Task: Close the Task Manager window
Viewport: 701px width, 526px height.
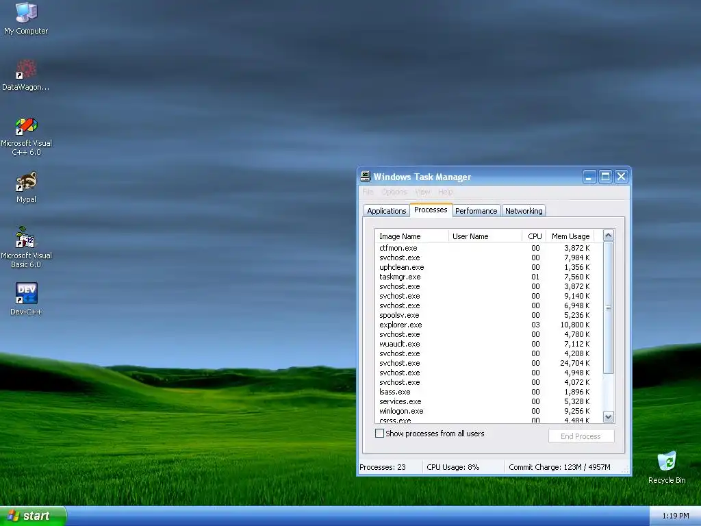Action: (x=621, y=177)
